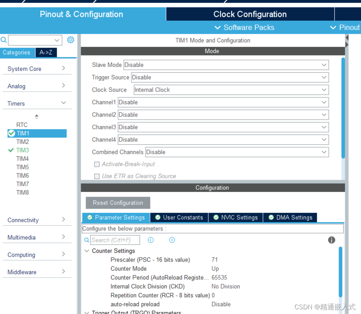Click the search magnifier icon in the categories panel
This screenshot has width=361, height=314.
(4, 40)
